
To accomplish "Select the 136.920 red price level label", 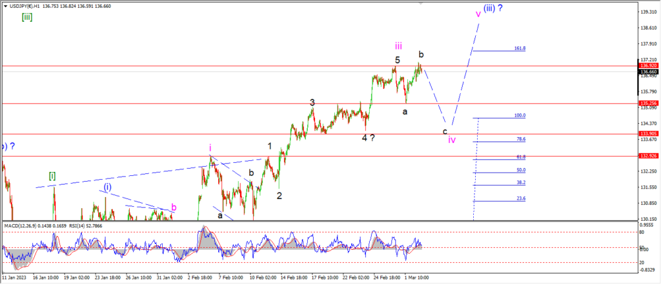I will coord(649,66).
